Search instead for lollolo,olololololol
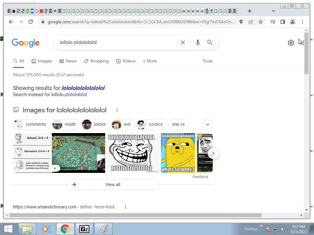The image size is (314, 235). coord(69,95)
